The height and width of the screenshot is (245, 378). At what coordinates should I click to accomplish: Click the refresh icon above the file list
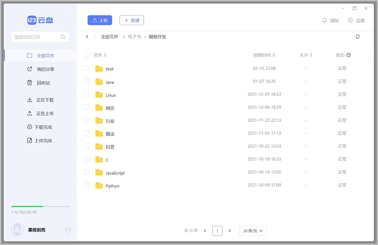357,37
